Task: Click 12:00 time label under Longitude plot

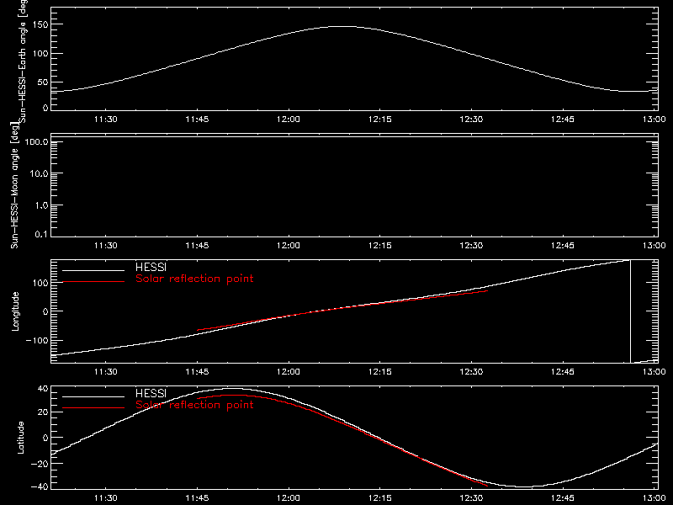Action: [289, 371]
